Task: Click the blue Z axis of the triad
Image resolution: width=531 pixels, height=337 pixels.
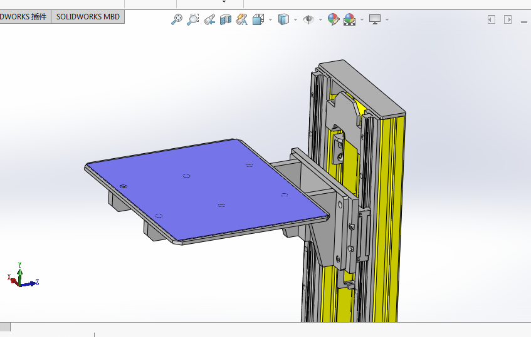Action: click(x=30, y=283)
